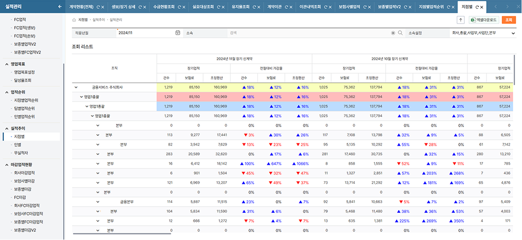Image resolution: width=522 pixels, height=240 pixels.
Task: Click the home icon in the breadcrumb
Action: point(74,20)
